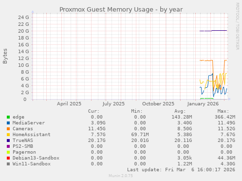Click the 'Pagermon' legend label
The width and height of the screenshot is (242, 181).
pos(24,152)
